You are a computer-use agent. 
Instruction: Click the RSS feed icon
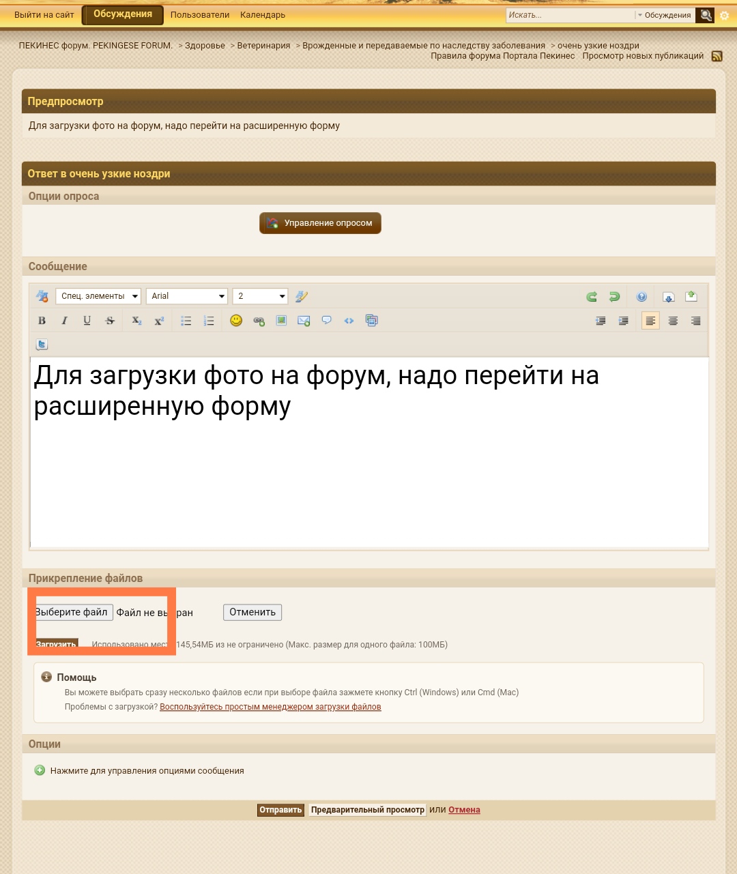[x=717, y=56]
